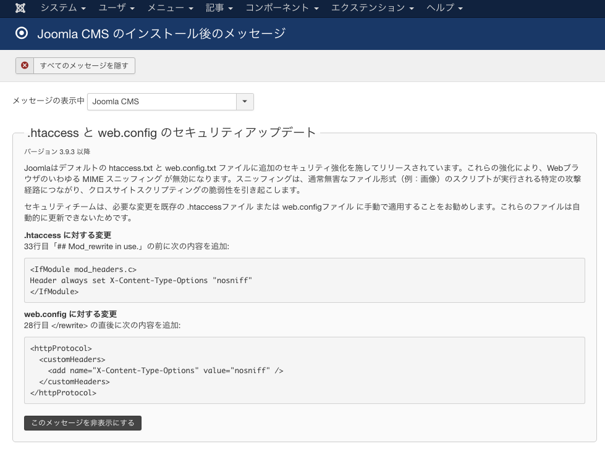This screenshot has height=449, width=605.
Task: Click the Joomla logo icon
Action: coord(20,8)
